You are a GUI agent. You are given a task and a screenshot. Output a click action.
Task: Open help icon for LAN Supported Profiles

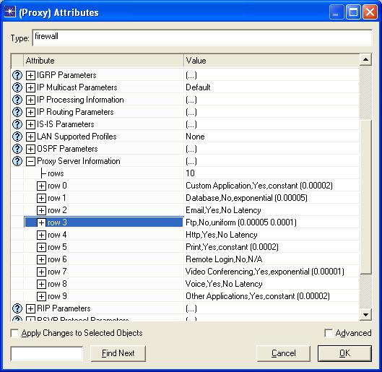[x=17, y=137]
